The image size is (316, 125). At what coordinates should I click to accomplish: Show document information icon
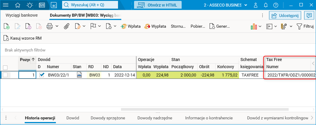[x=28, y=26]
